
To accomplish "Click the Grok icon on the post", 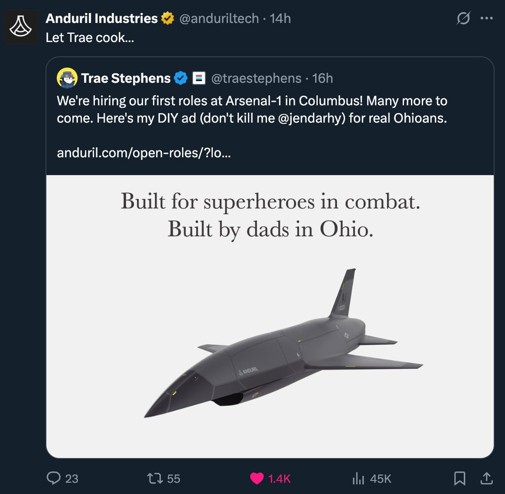I will pyautogui.click(x=463, y=19).
